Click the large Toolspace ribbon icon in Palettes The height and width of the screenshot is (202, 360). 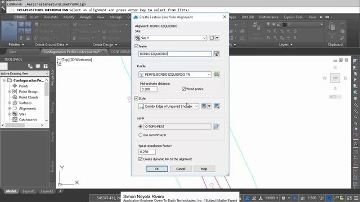click(x=10, y=31)
